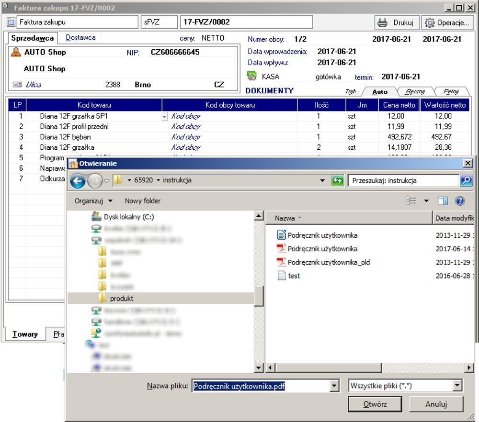Click the document icon beside Faktura zakupu
The height and width of the screenshot is (422, 479).
tap(11, 22)
